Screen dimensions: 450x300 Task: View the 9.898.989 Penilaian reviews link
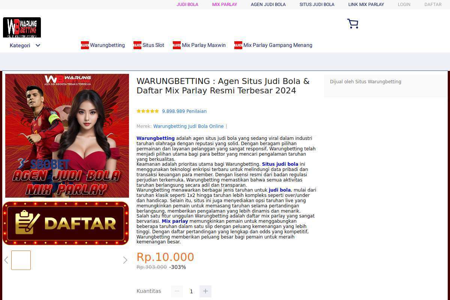(184, 111)
